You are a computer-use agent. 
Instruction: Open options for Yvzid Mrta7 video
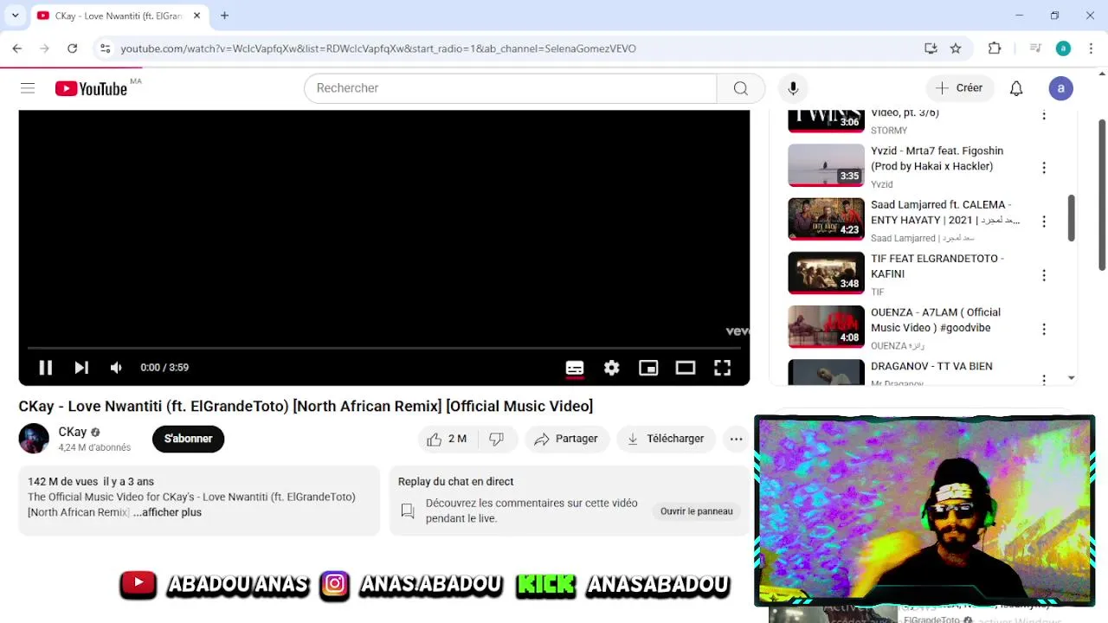tap(1044, 167)
